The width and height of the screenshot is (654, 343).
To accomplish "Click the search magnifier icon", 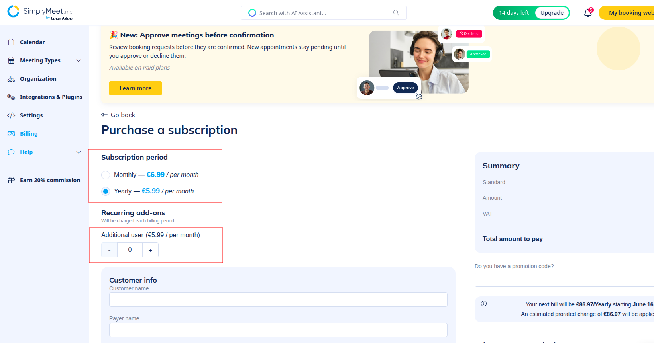I will [x=396, y=13].
